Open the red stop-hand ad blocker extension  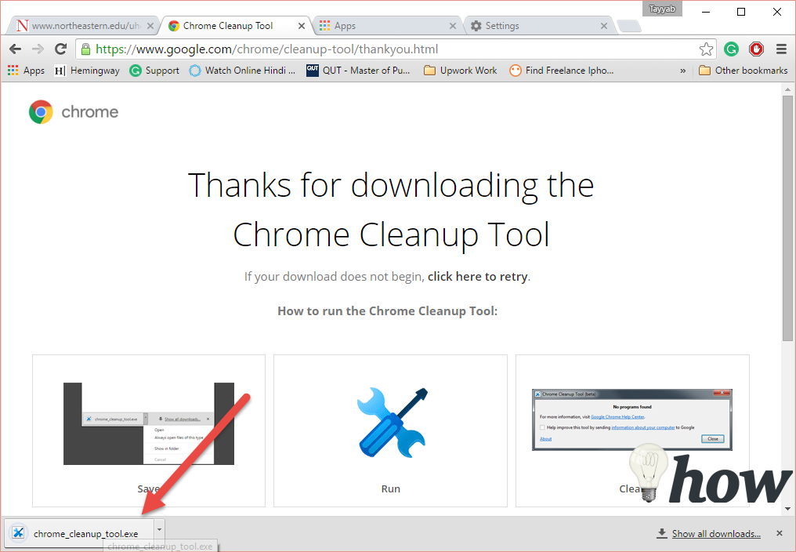(756, 49)
